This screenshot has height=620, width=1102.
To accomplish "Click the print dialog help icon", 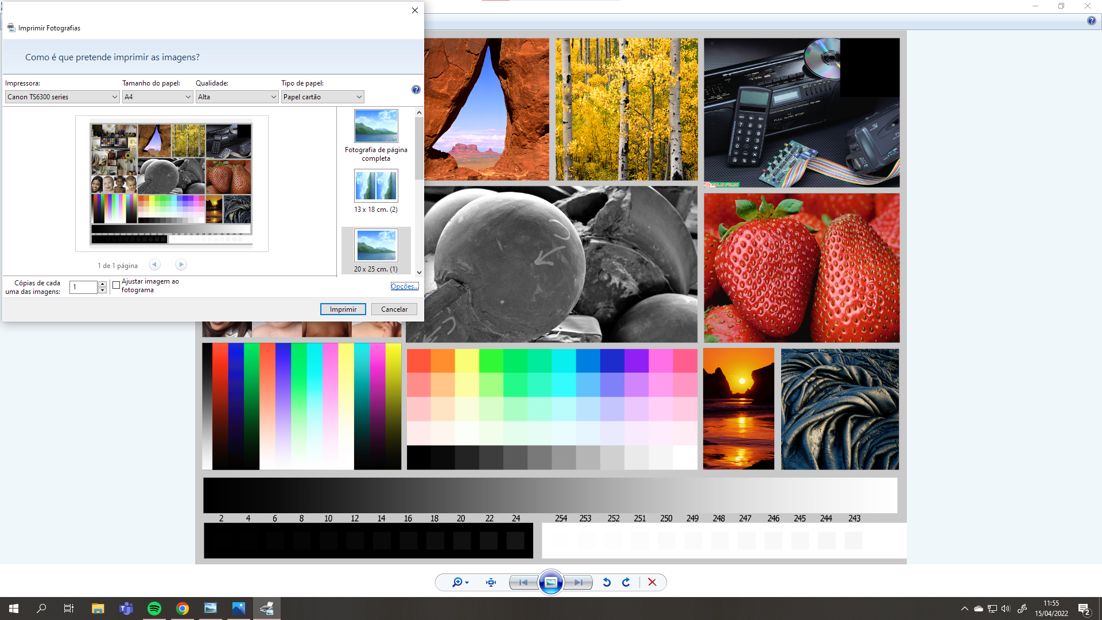I will point(416,90).
